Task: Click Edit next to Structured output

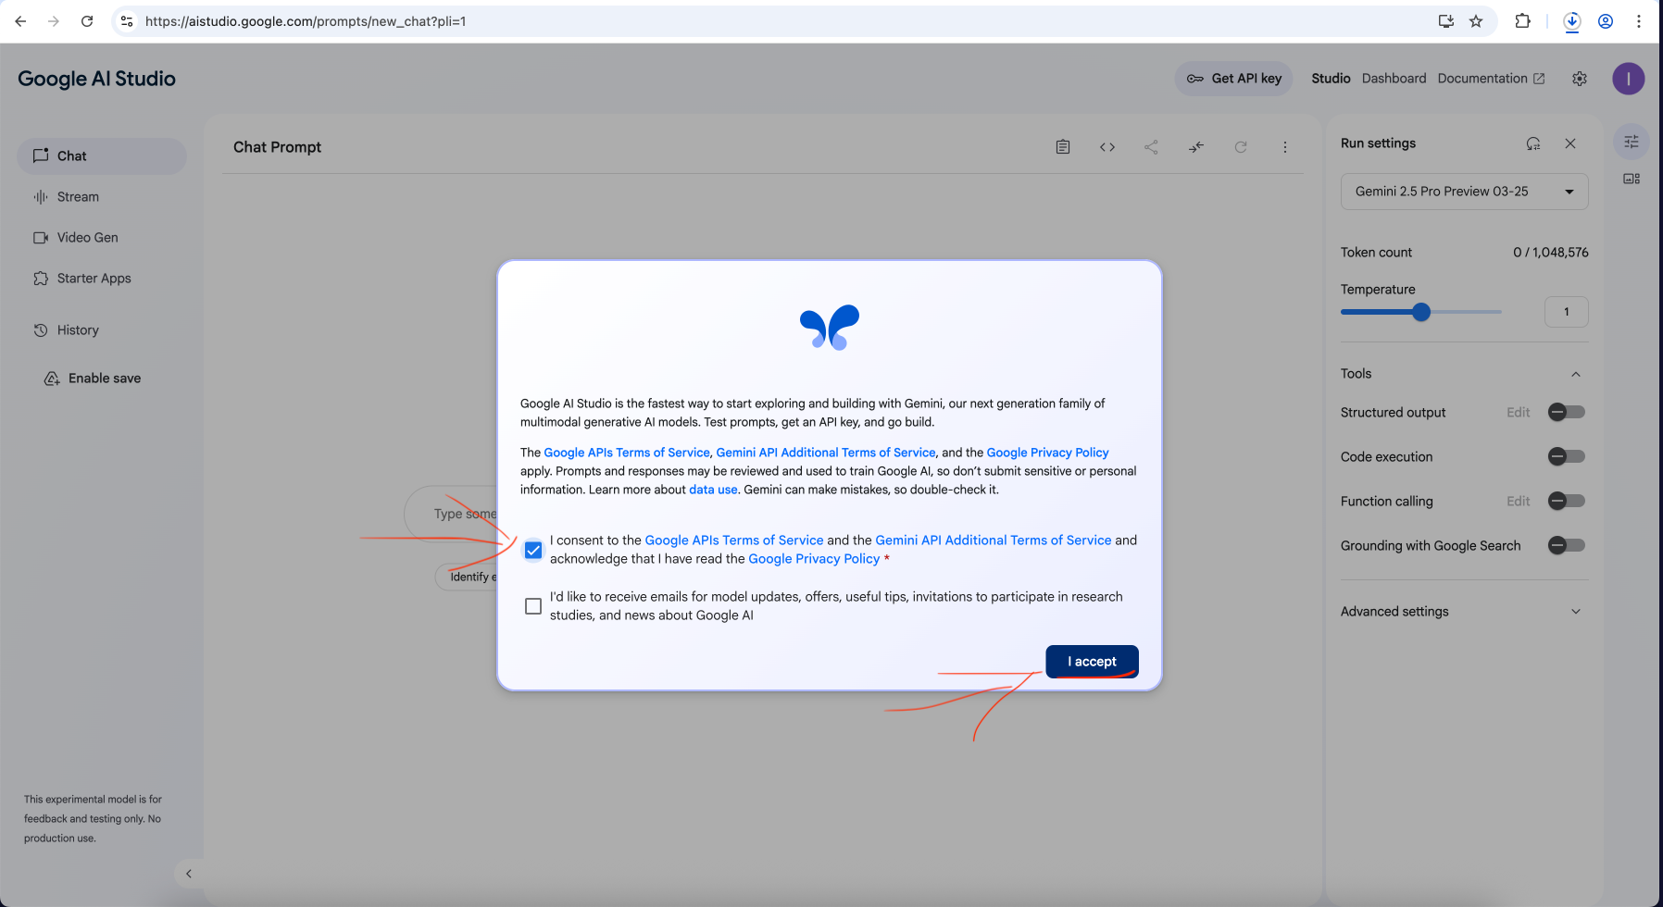Action: click(x=1518, y=413)
